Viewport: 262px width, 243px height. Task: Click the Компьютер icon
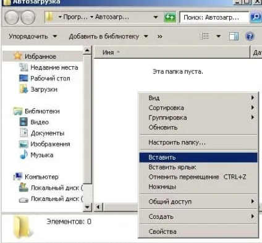[x=18, y=176]
